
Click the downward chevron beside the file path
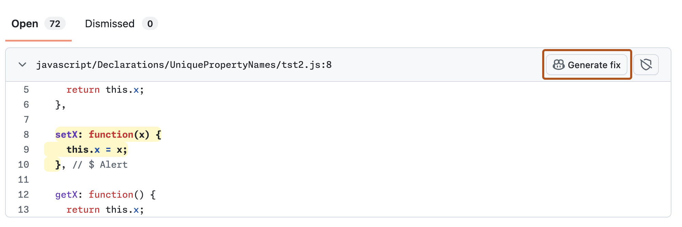(x=23, y=65)
